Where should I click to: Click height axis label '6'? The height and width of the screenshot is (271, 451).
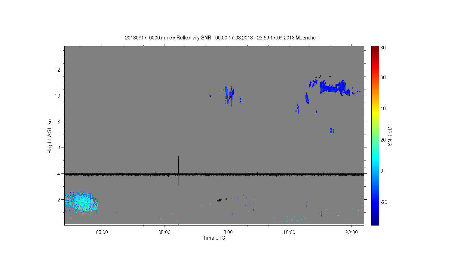click(x=59, y=148)
